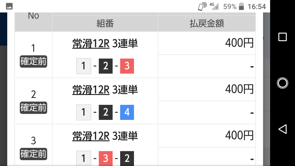Tap the phone cast icon in status bar
295x166 pixels.
[x=202, y=6]
